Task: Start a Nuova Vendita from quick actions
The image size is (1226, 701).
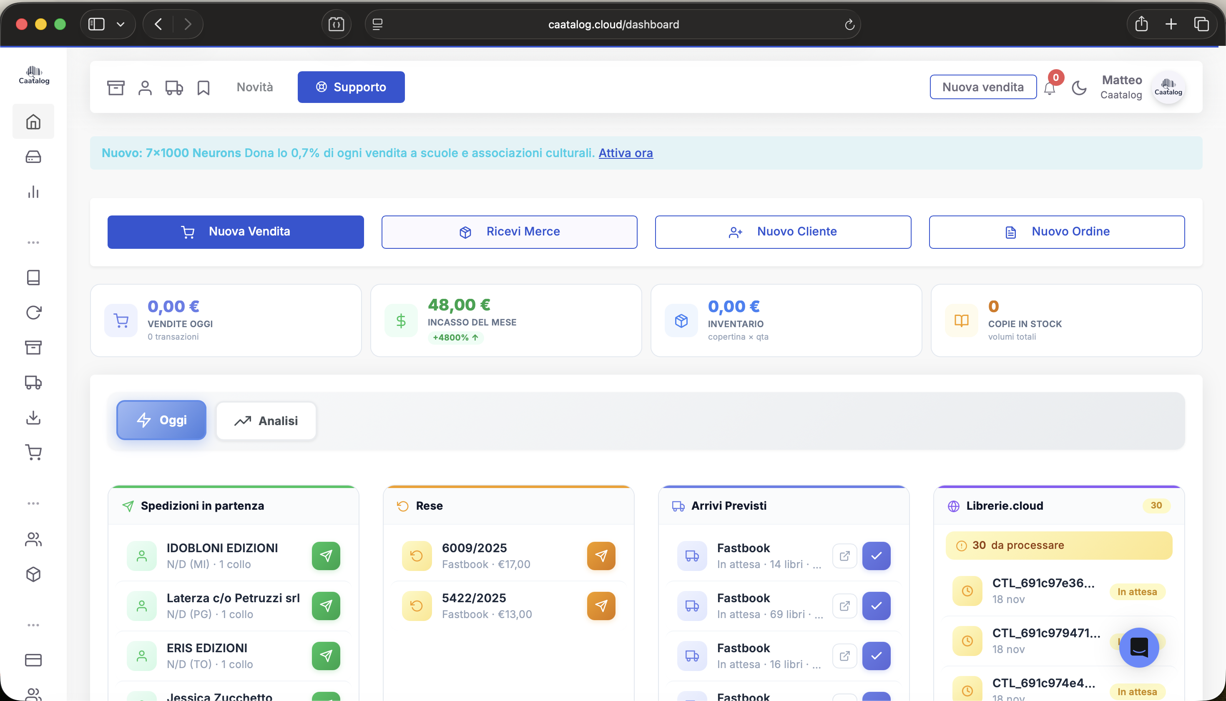Action: (x=236, y=232)
